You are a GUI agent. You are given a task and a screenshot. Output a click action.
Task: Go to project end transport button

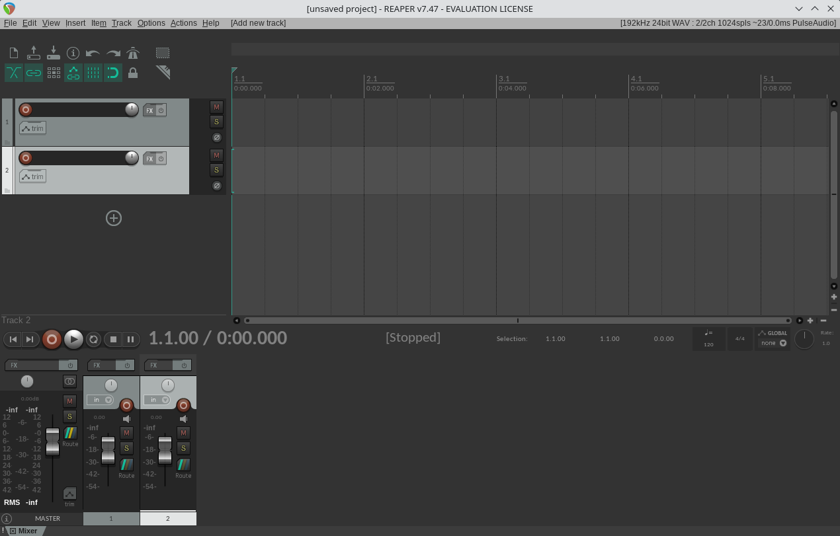coord(30,339)
